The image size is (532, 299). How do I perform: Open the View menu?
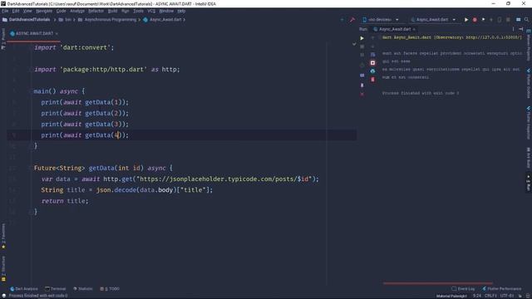(27, 11)
